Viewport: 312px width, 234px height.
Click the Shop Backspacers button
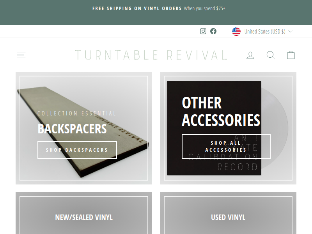(77, 150)
